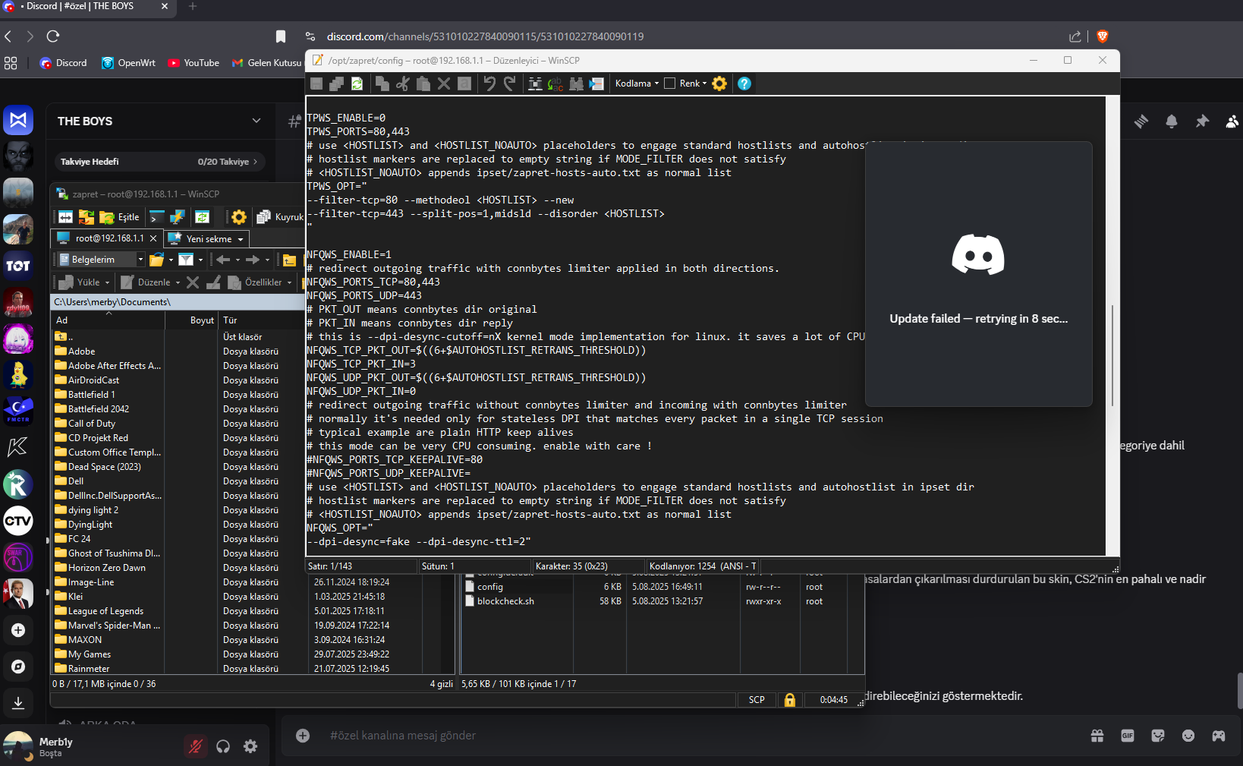Image resolution: width=1243 pixels, height=766 pixels.
Task: Click the lock icon in WinSCP status bar
Action: pos(790,700)
